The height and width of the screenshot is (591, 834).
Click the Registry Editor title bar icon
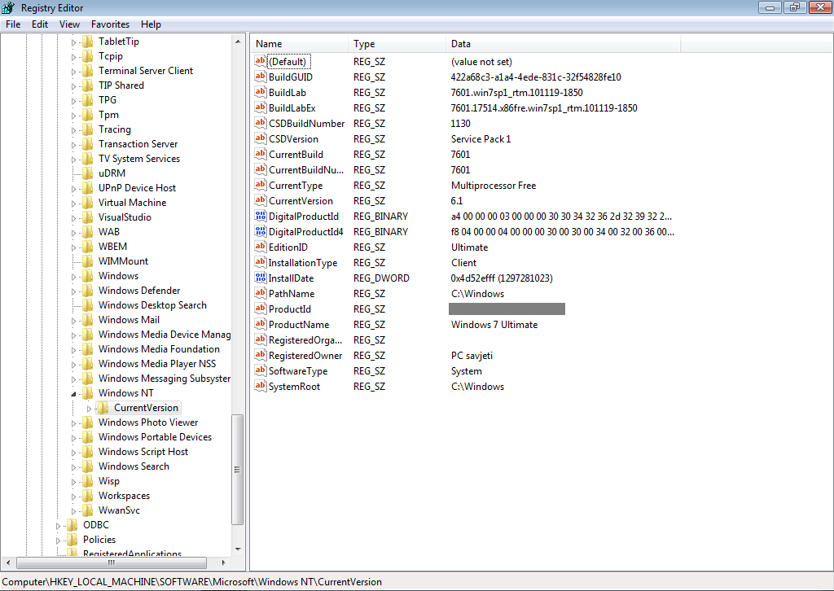point(8,7)
